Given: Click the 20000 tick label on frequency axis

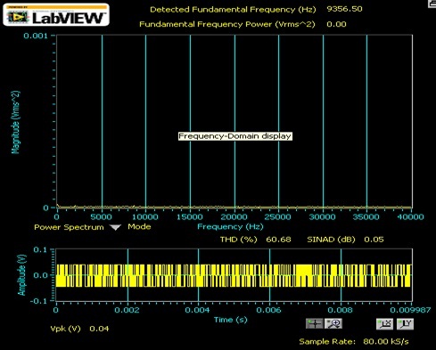Looking at the screenshot, I should tap(234, 217).
